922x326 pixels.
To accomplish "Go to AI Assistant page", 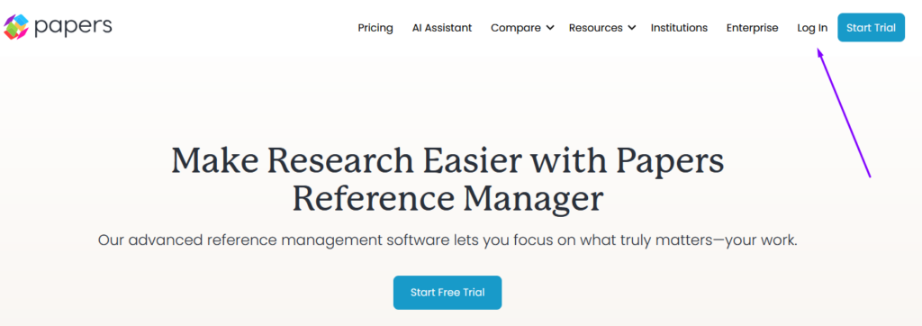I will pyautogui.click(x=441, y=28).
